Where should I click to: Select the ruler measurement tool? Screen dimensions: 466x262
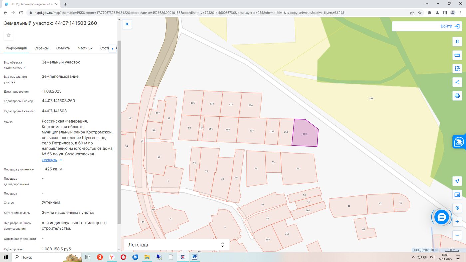(457, 55)
